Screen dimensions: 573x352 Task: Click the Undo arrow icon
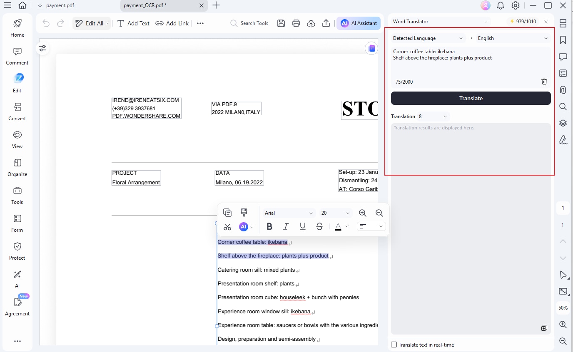tap(46, 23)
